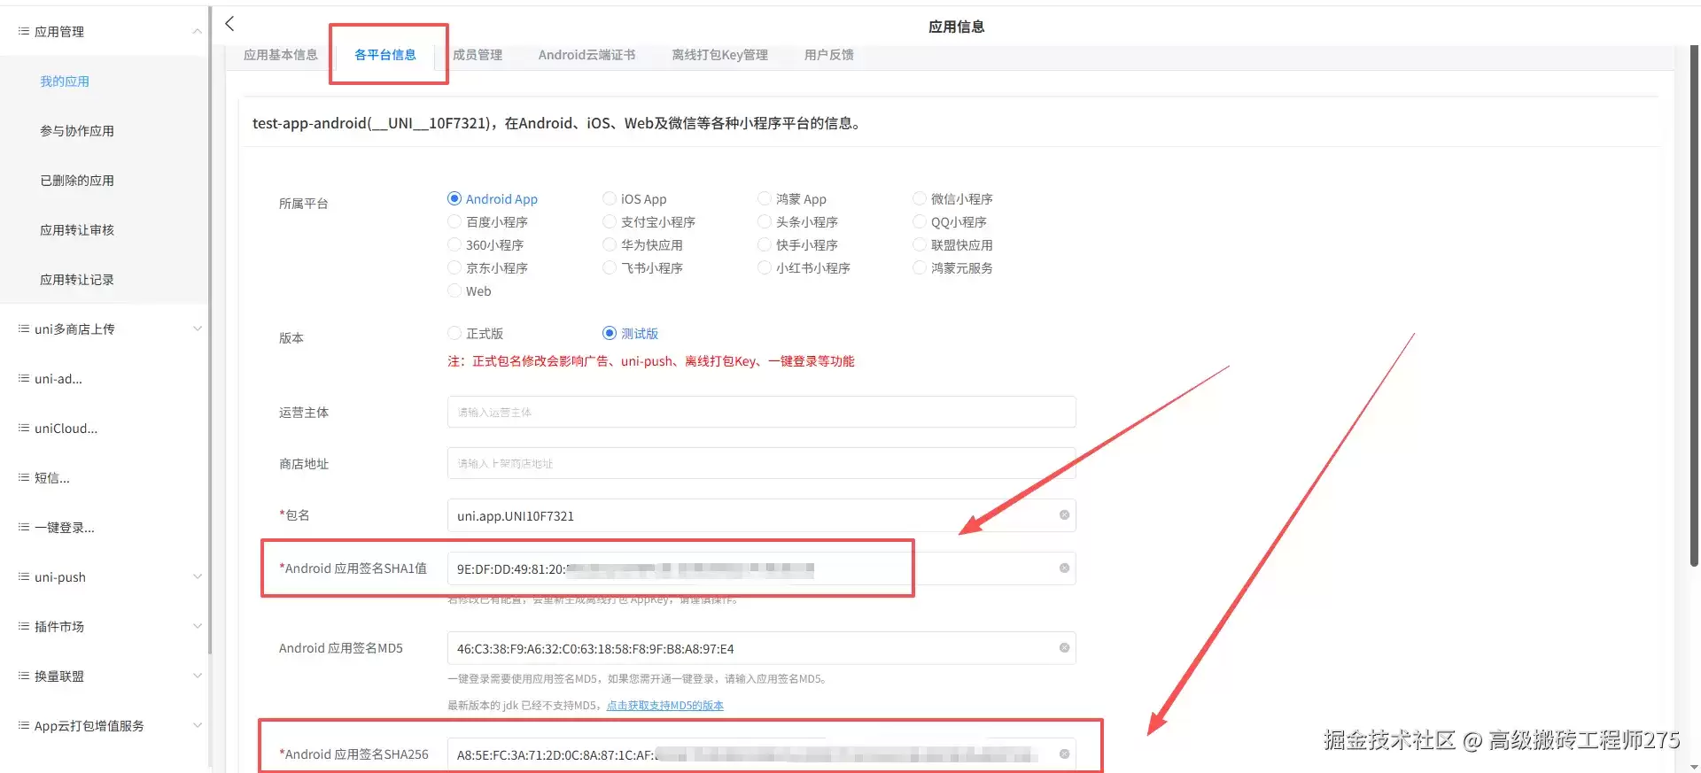Open the 点击获取支持MD5的版本 link

[x=665, y=706]
